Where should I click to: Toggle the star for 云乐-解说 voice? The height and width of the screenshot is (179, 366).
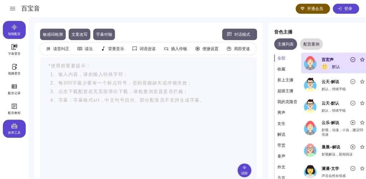[x=362, y=122]
